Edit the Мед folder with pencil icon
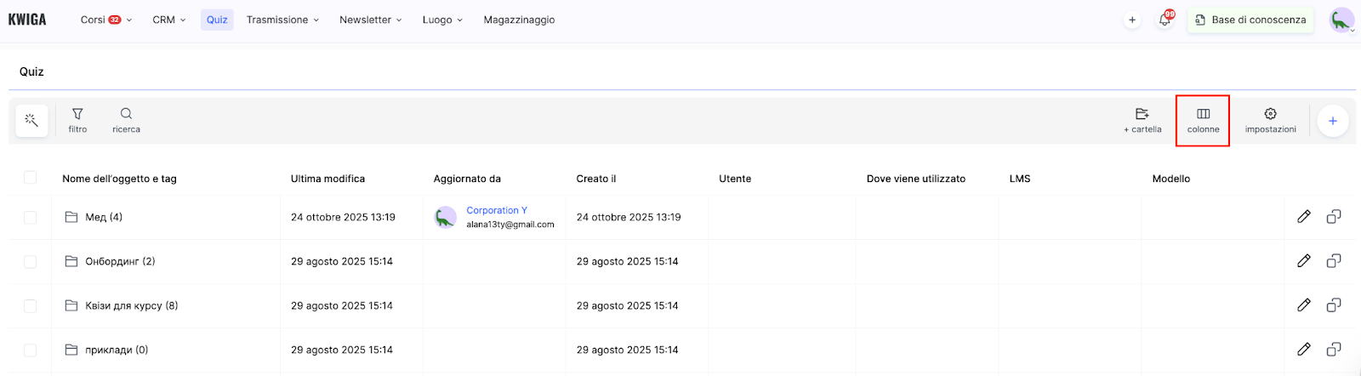This screenshot has height=376, width=1361. click(x=1303, y=217)
